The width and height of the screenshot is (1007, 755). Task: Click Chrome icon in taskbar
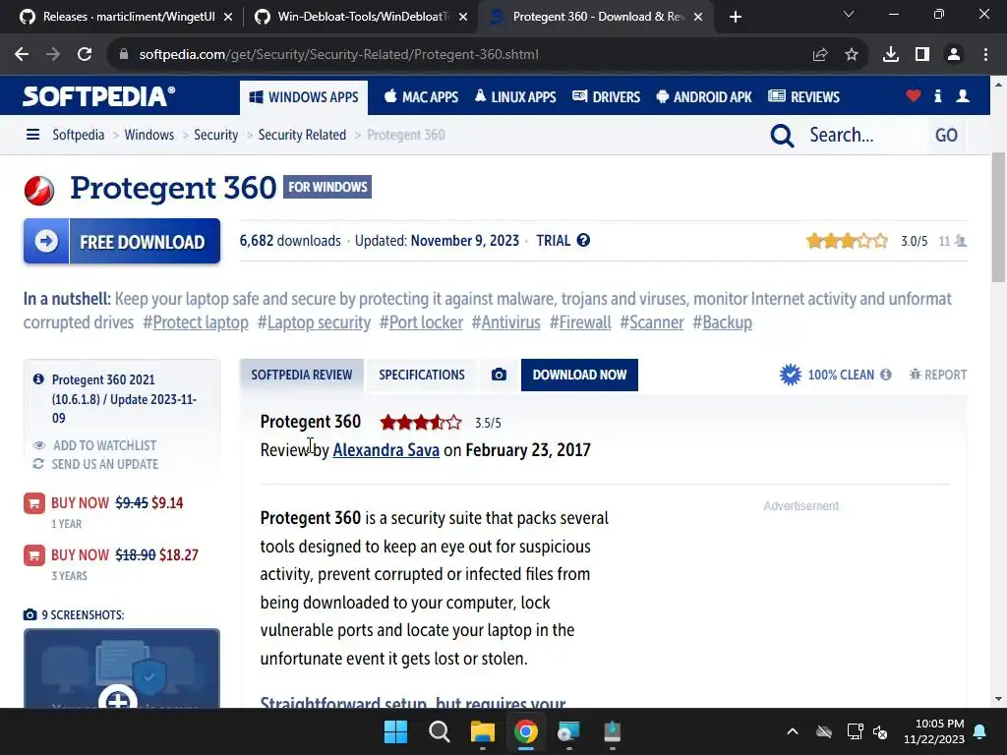526,731
